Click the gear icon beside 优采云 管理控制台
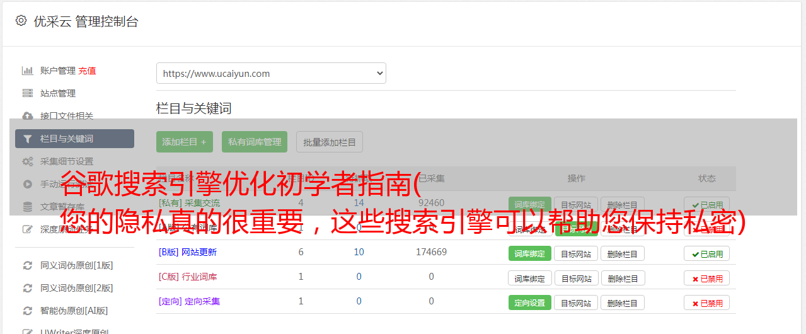The height and width of the screenshot is (334, 806). tap(21, 21)
